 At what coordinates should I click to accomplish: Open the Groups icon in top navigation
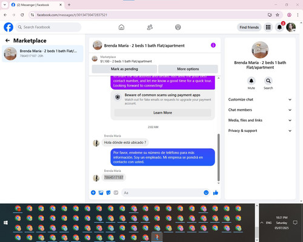tap(178, 27)
